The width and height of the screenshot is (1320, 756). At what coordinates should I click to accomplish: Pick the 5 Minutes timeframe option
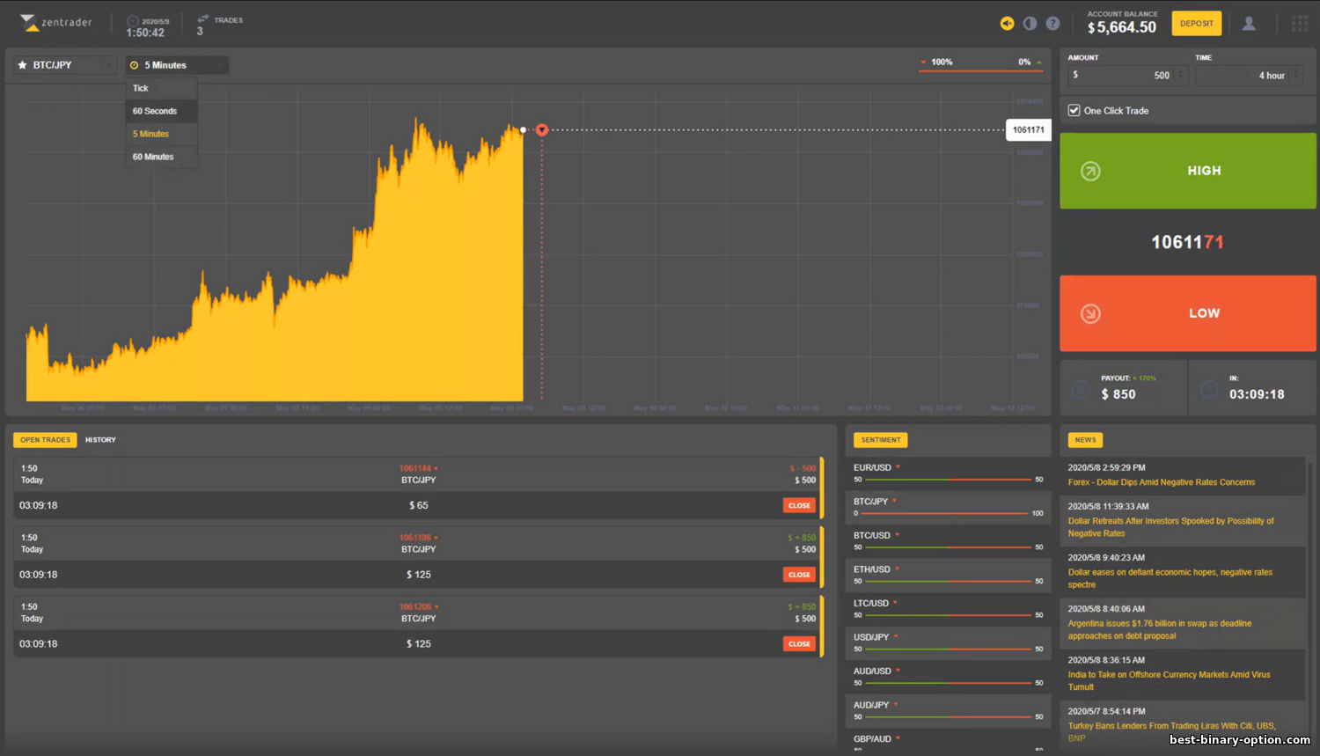click(x=161, y=134)
